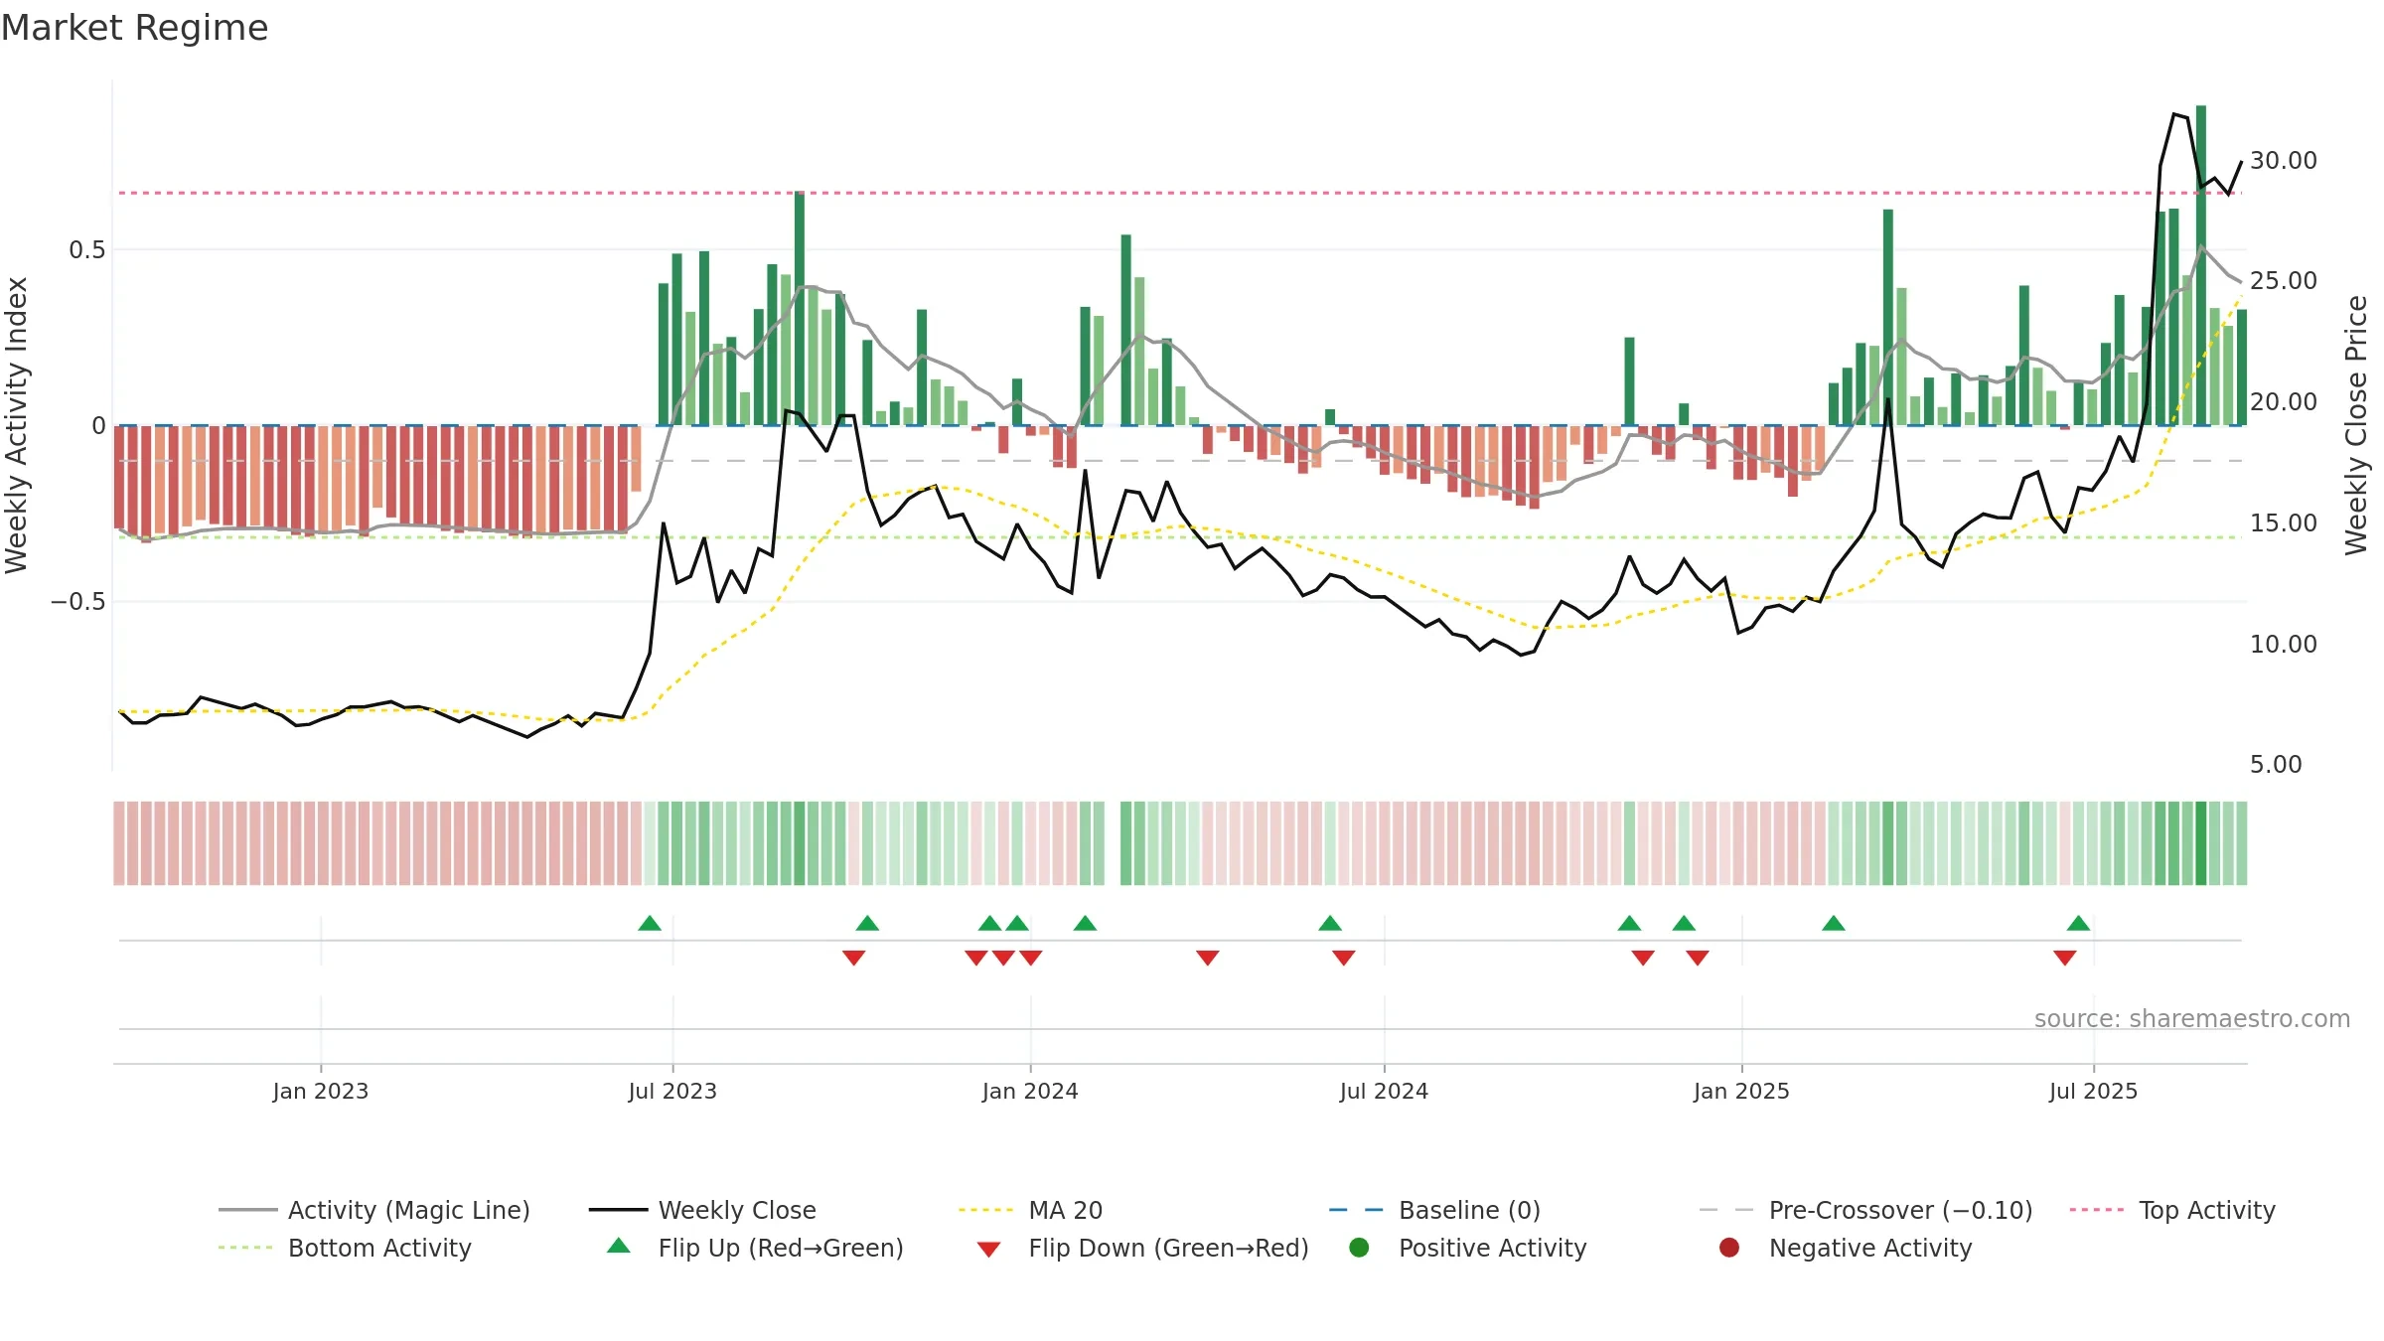Click the 15.00 price axis tick label
This screenshot has width=2384, height=1341.
point(2283,522)
